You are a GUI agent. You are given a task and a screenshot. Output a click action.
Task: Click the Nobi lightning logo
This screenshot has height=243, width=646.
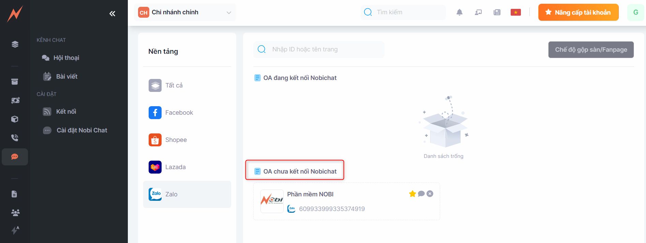pos(15,14)
